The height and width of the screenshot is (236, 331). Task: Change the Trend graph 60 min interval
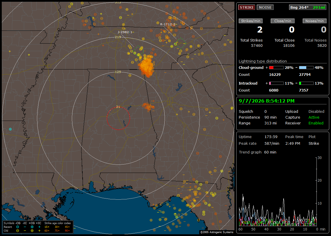[270, 152]
